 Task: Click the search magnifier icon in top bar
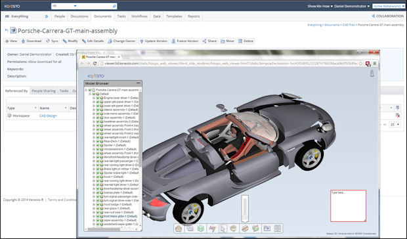pyautogui.click(x=114, y=6)
